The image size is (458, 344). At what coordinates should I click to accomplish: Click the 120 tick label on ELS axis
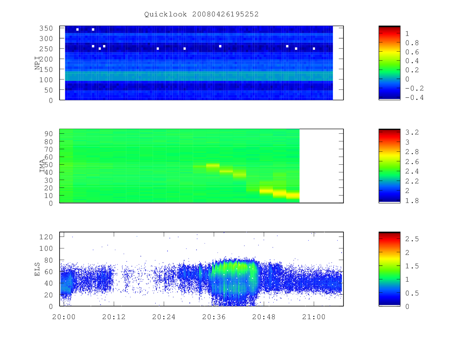(x=47, y=237)
